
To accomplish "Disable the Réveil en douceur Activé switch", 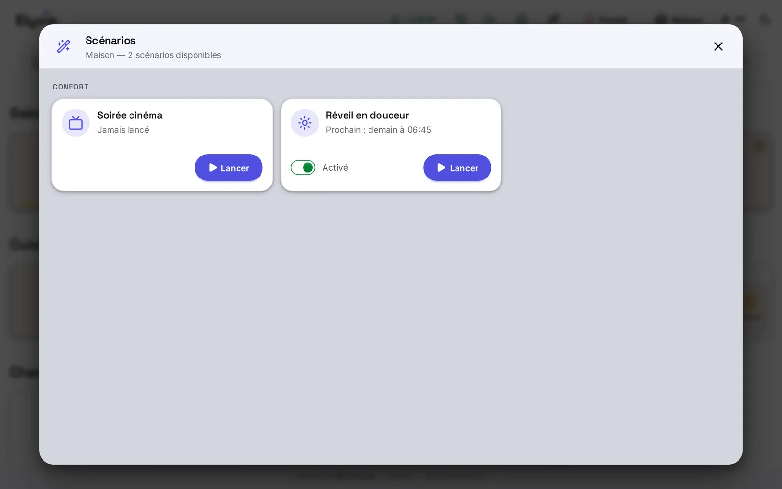I will pyautogui.click(x=303, y=168).
